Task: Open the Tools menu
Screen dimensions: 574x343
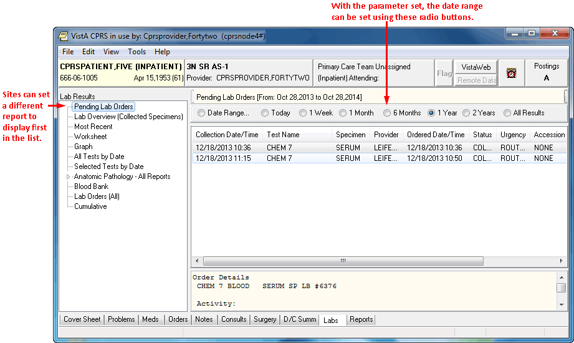Action: coord(136,52)
